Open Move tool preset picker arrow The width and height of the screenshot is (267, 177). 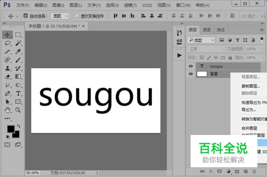pyautogui.click(x=17, y=16)
